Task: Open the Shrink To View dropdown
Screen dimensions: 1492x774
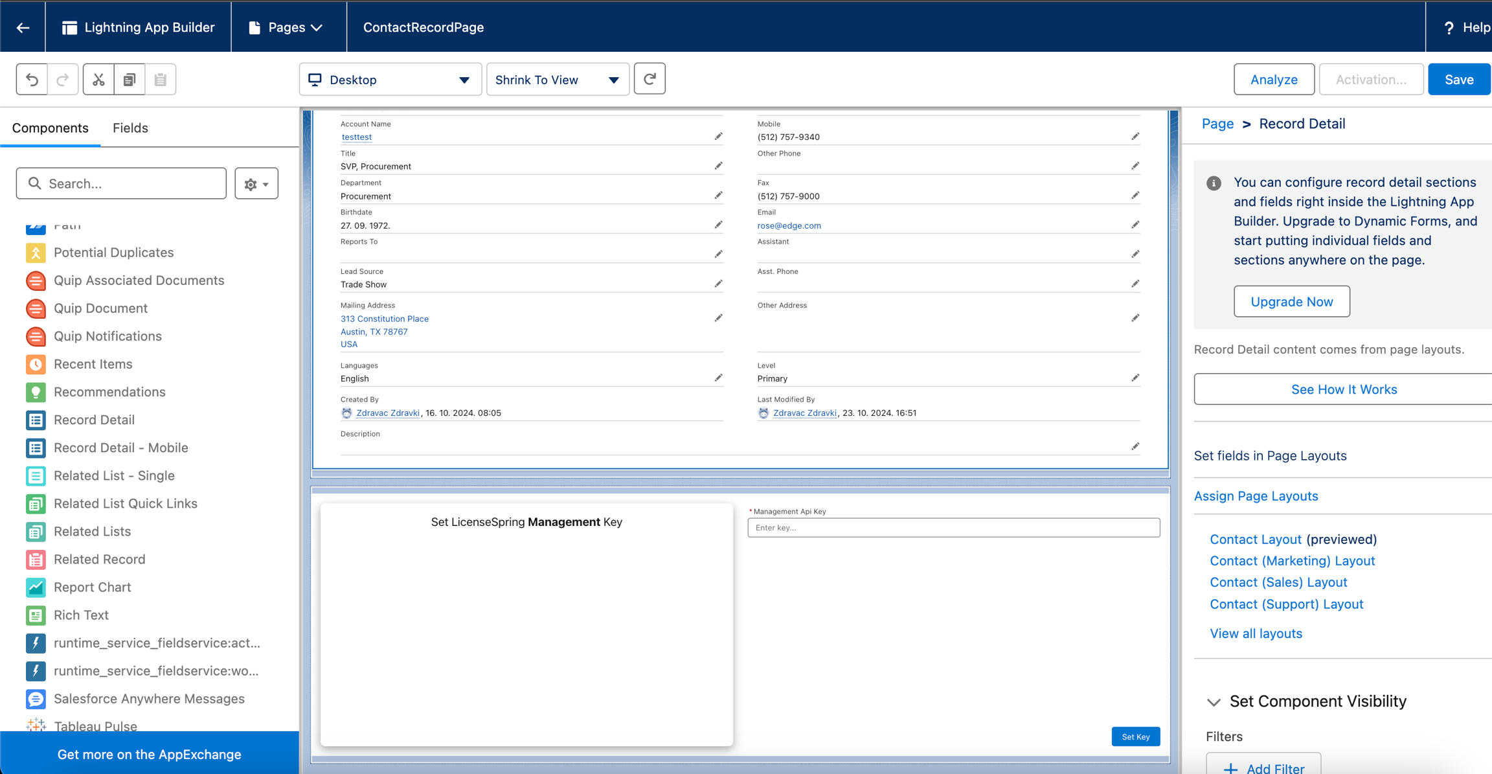Action: pyautogui.click(x=557, y=80)
